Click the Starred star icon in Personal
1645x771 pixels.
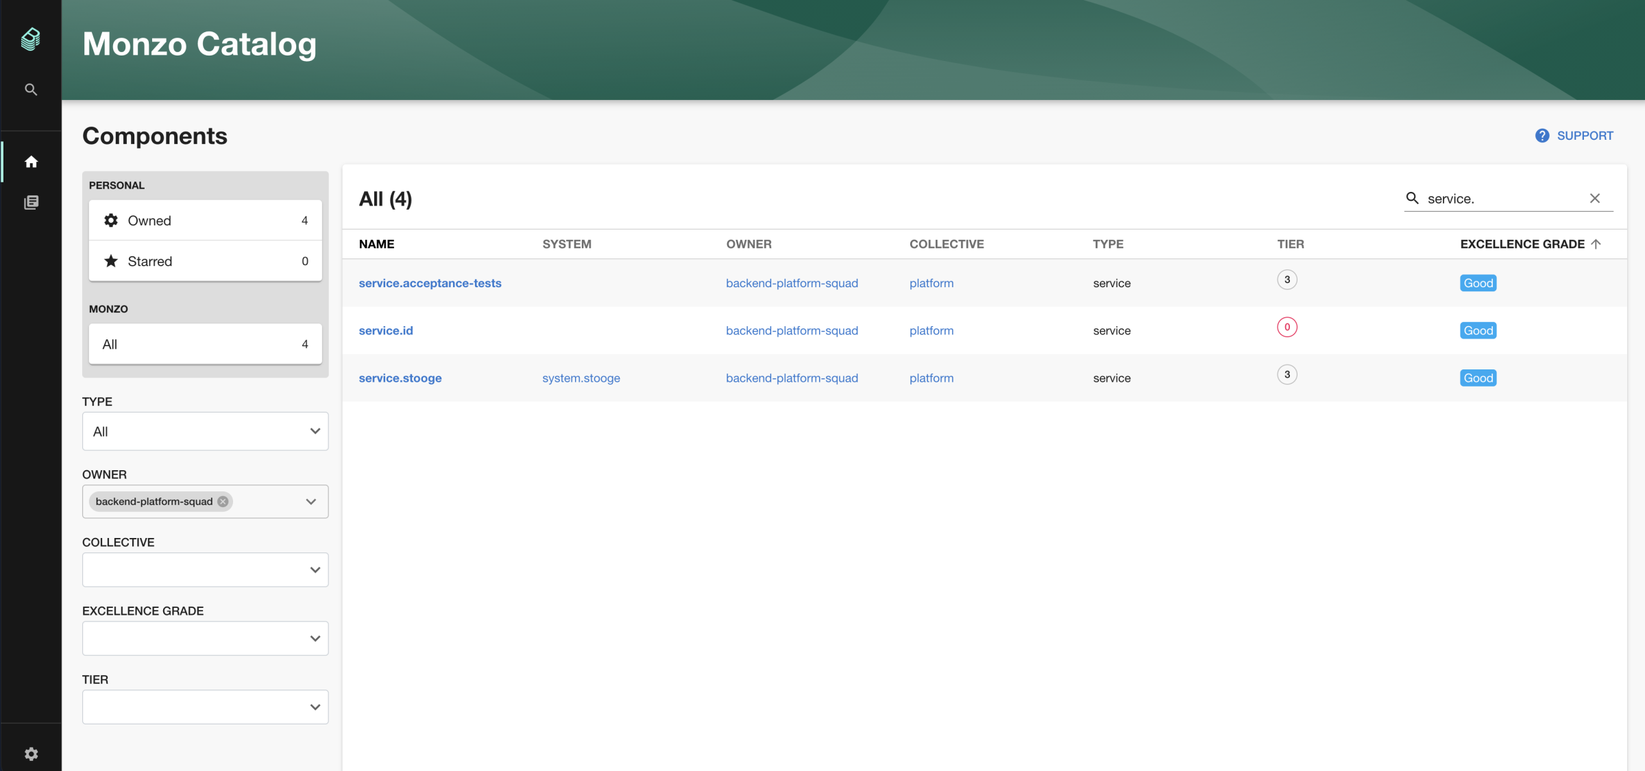(x=111, y=260)
